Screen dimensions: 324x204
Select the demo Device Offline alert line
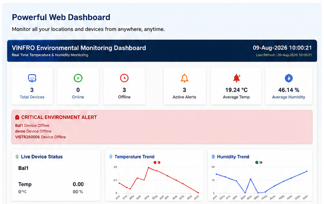33,131
